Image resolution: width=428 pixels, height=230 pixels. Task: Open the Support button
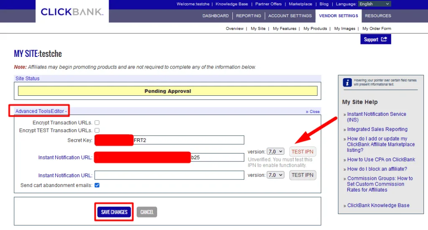click(x=376, y=39)
